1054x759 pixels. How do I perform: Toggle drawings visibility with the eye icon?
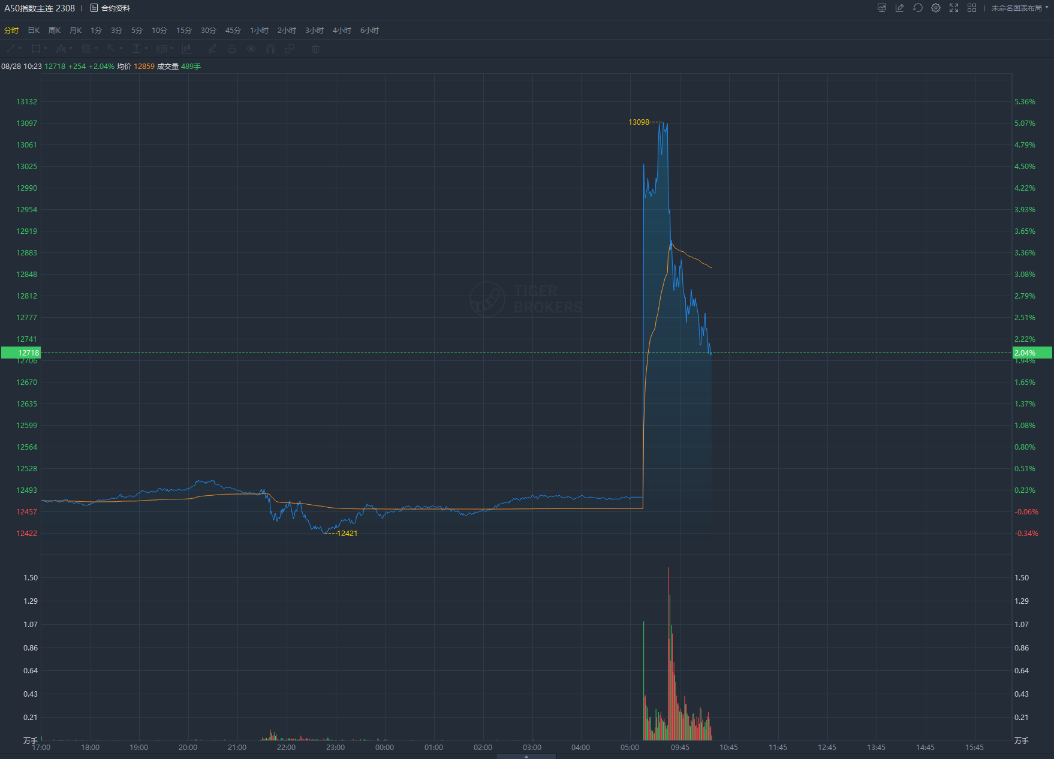(x=251, y=49)
